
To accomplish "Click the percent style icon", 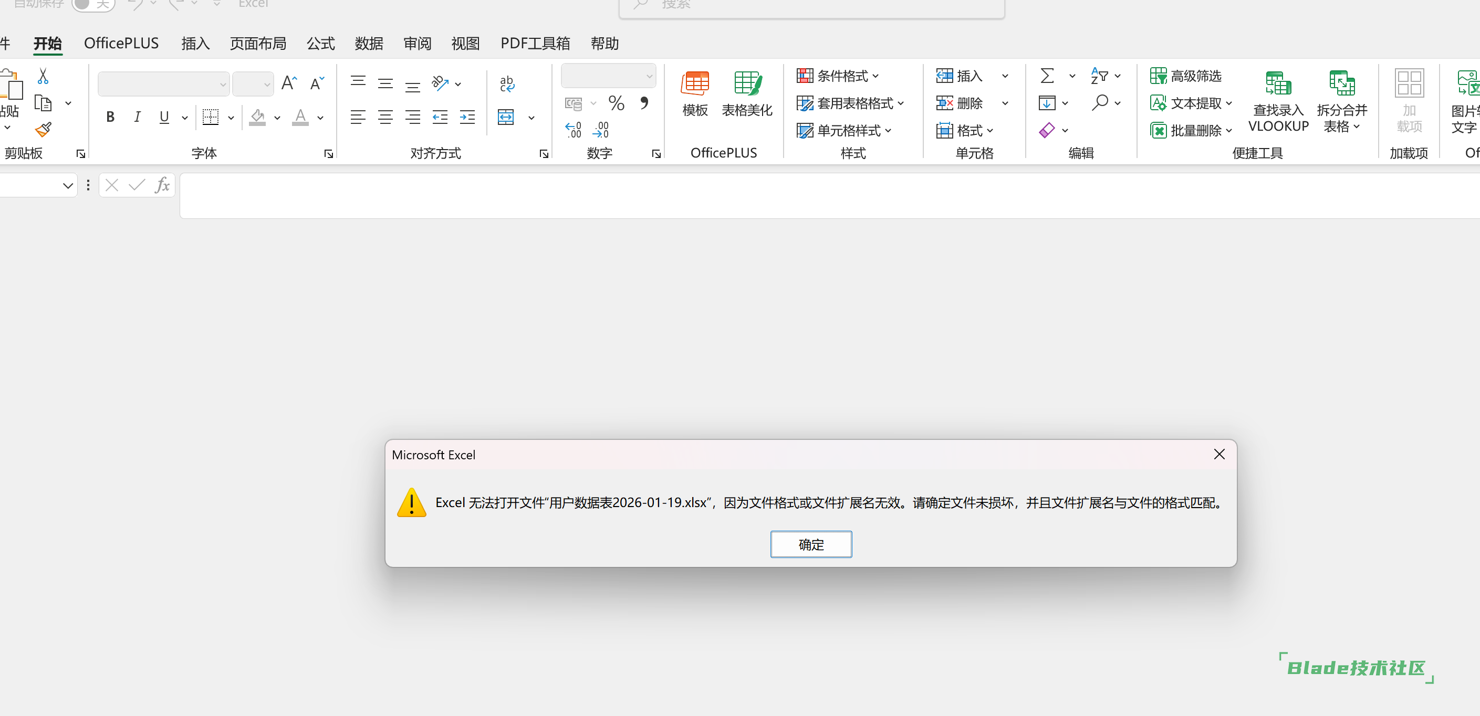I will point(616,103).
